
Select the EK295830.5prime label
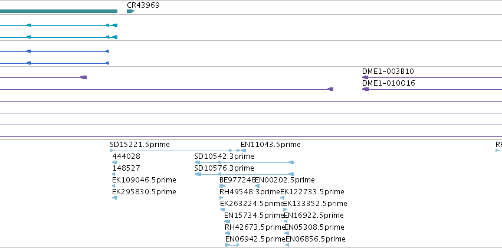tap(144, 192)
